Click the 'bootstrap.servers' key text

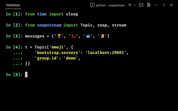pyautogui.click(x=58, y=53)
